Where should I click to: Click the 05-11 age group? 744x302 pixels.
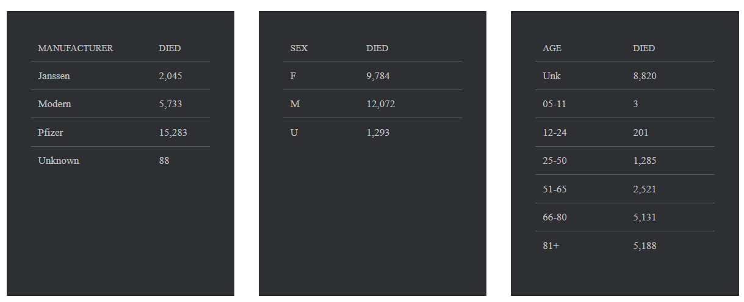point(554,104)
